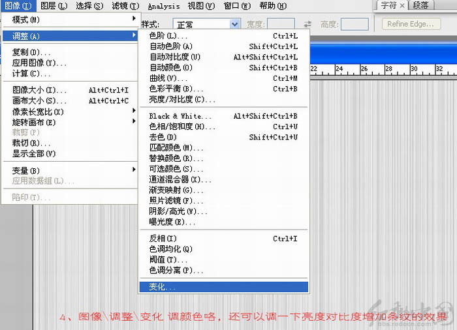Screen dimensions: 457x330
Task: Open 画布大小(S)... dialog
Action: click(x=70, y=101)
